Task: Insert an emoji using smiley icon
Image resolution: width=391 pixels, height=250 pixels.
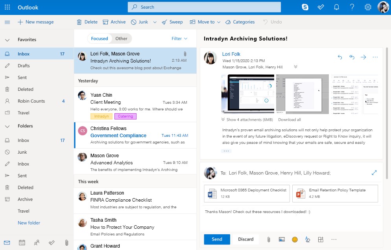Action: coord(295,239)
